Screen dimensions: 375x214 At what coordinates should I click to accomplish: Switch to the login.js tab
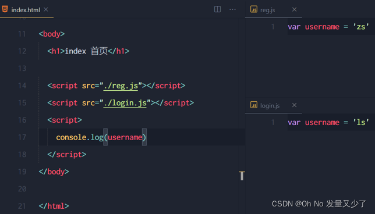(273, 105)
